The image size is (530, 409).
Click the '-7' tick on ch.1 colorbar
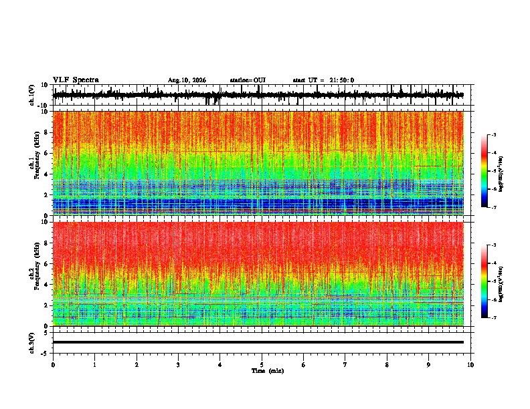pos(493,207)
